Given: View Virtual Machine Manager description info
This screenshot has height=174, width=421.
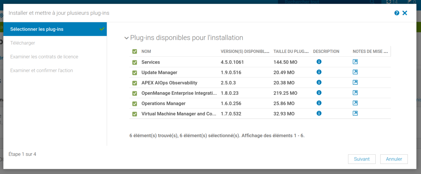Looking at the screenshot, I should point(319,113).
